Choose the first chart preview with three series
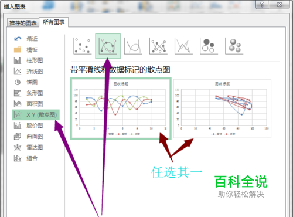 [x=121, y=108]
